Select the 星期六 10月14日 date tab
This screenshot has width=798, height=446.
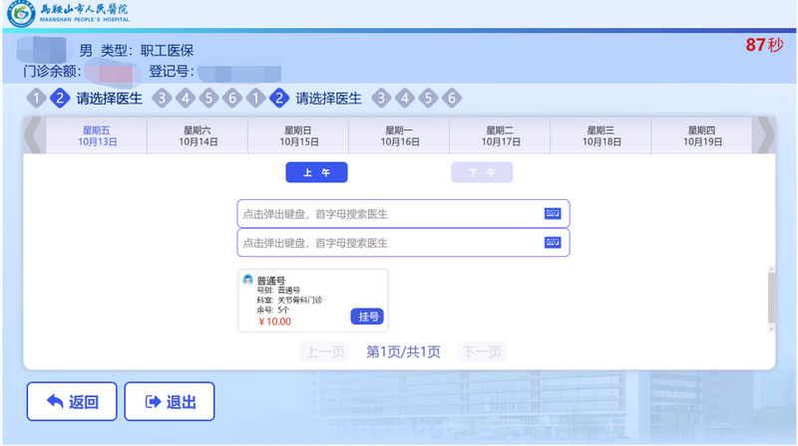pos(198,135)
